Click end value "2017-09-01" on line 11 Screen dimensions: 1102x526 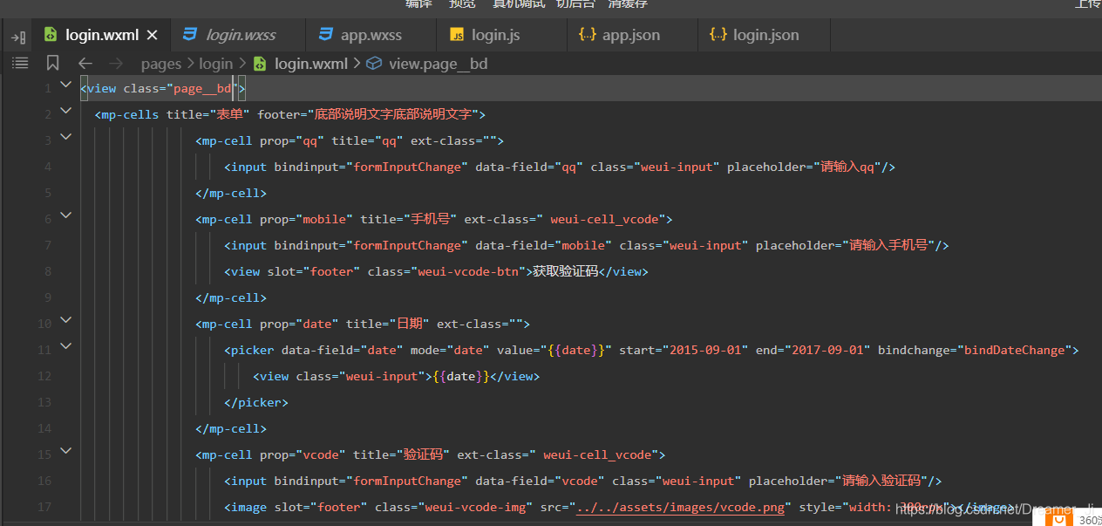pos(827,350)
